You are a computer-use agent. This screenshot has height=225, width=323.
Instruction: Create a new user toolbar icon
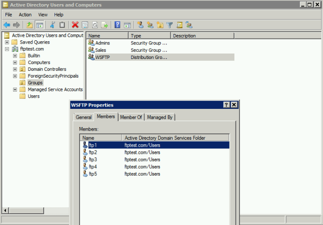(140, 25)
